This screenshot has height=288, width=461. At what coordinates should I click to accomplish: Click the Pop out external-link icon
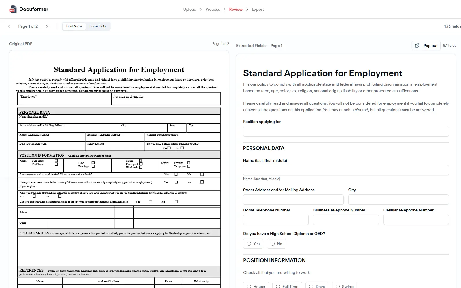click(x=417, y=46)
